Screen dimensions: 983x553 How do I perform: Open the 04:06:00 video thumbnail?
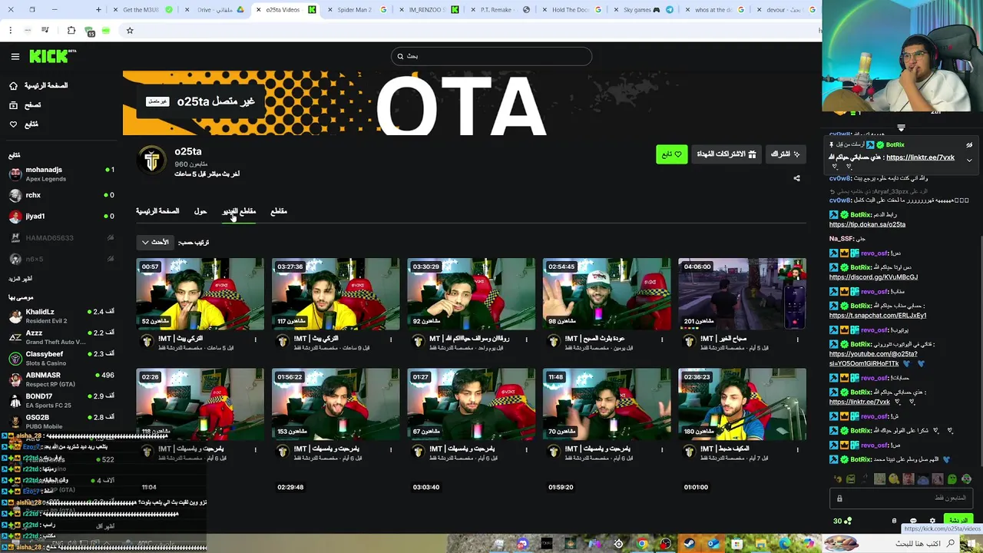point(742,293)
